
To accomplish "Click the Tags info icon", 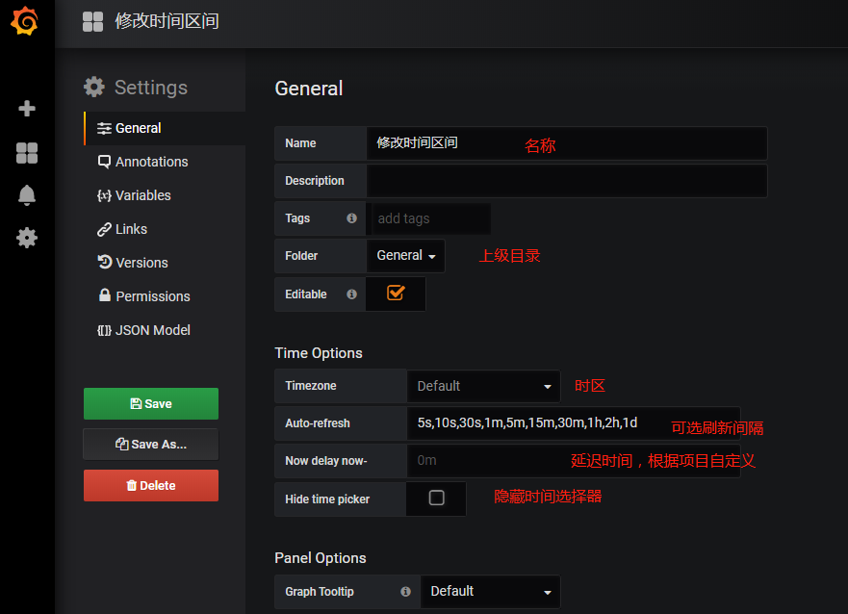I will click(x=351, y=217).
